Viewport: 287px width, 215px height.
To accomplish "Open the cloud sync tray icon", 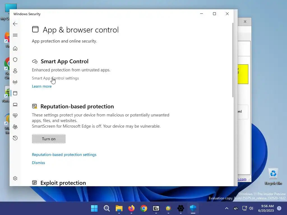I will coord(236,208).
